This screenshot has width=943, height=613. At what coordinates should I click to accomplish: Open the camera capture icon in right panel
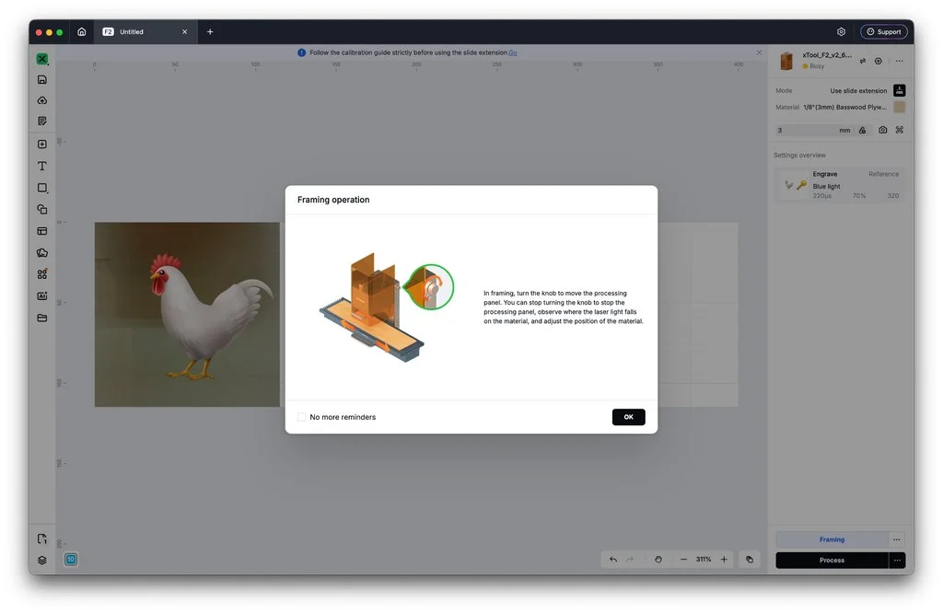click(883, 130)
